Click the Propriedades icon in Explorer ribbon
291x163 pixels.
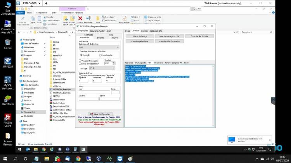(124, 18)
